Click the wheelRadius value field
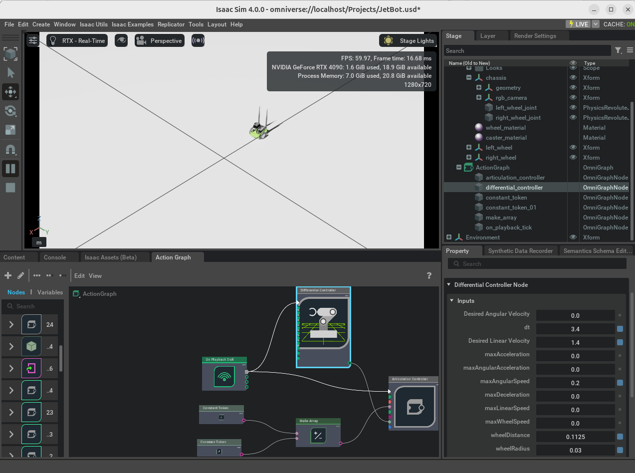The height and width of the screenshot is (473, 635). 575,451
